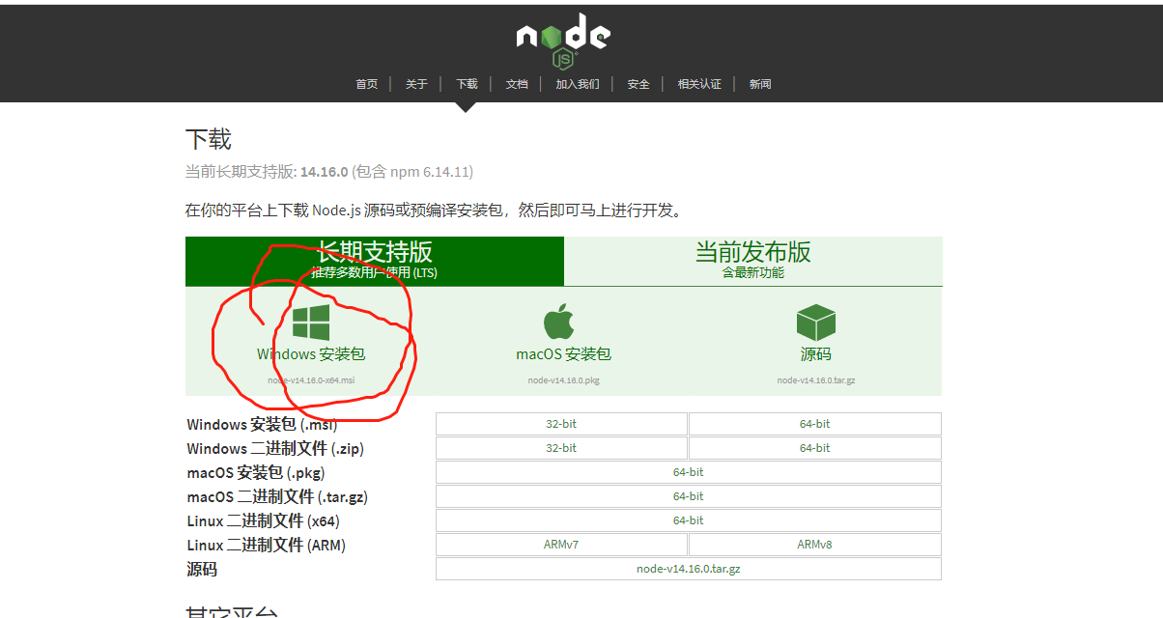The image size is (1163, 618).
Task: Download macOS .pkg 64-bit installer
Action: point(689,472)
